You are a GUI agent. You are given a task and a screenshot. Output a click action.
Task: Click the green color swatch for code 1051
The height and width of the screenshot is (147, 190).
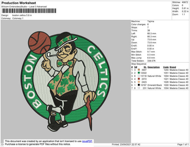point(139,73)
